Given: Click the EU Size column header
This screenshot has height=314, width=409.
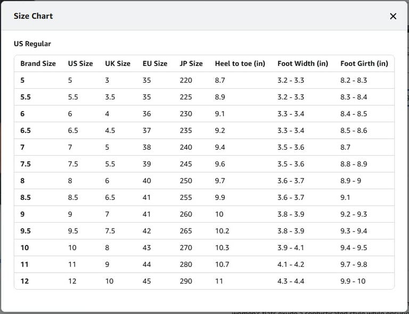Looking at the screenshot, I should (155, 63).
